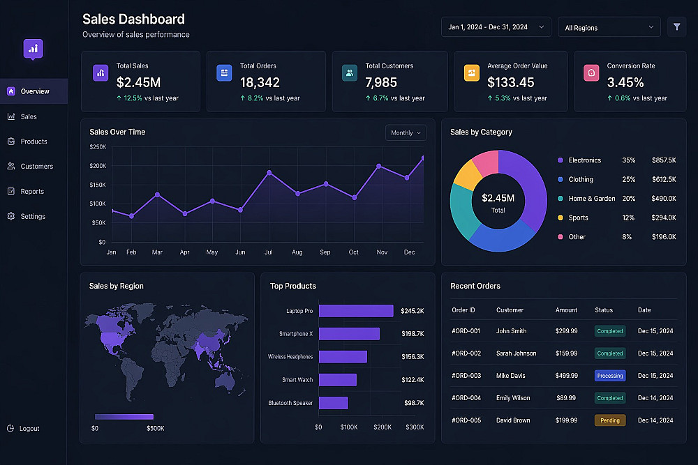
Task: Click the filter funnel icon
Action: pyautogui.click(x=676, y=27)
